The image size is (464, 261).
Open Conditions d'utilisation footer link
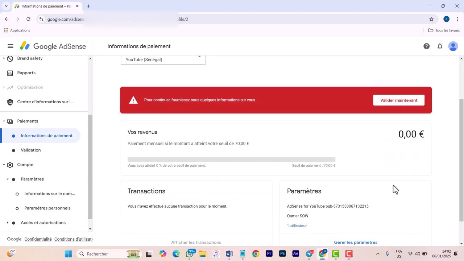pos(74,239)
